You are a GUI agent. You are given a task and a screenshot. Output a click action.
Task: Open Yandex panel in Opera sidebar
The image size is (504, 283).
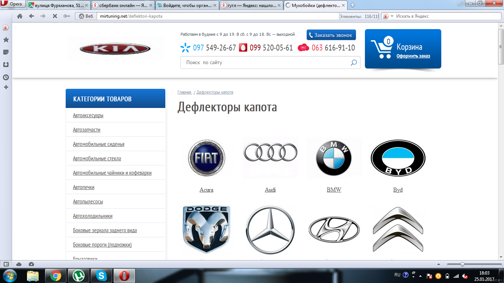(6, 28)
